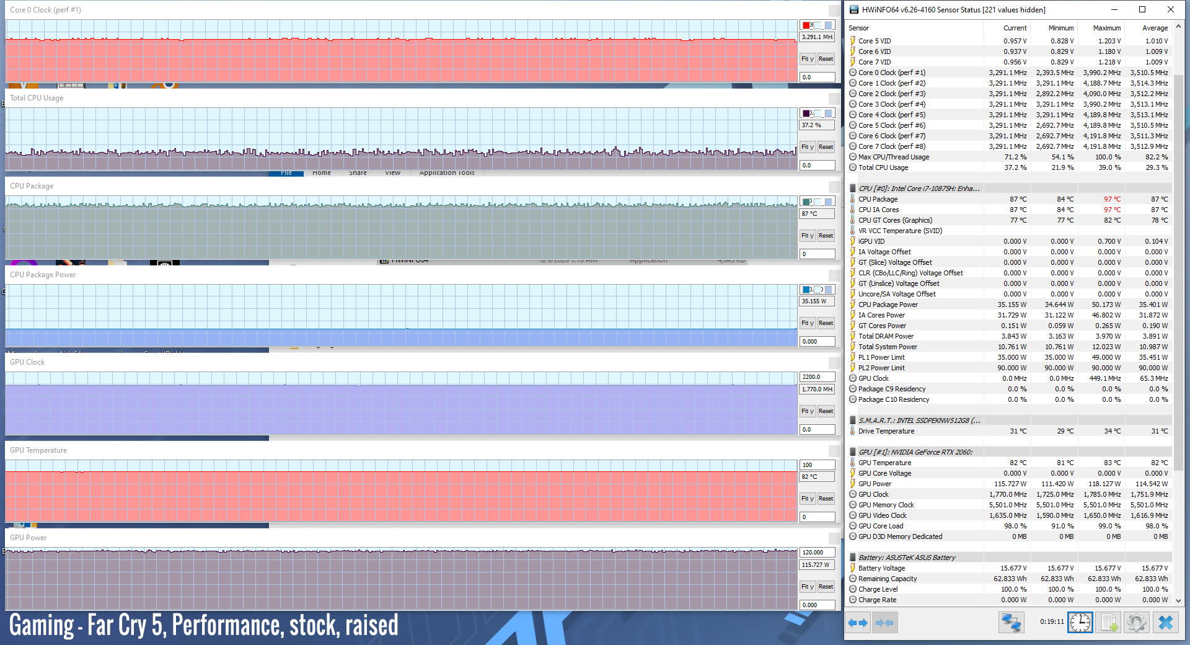
Task: Click the lightning icon of Battery Voltage row
Action: click(853, 568)
